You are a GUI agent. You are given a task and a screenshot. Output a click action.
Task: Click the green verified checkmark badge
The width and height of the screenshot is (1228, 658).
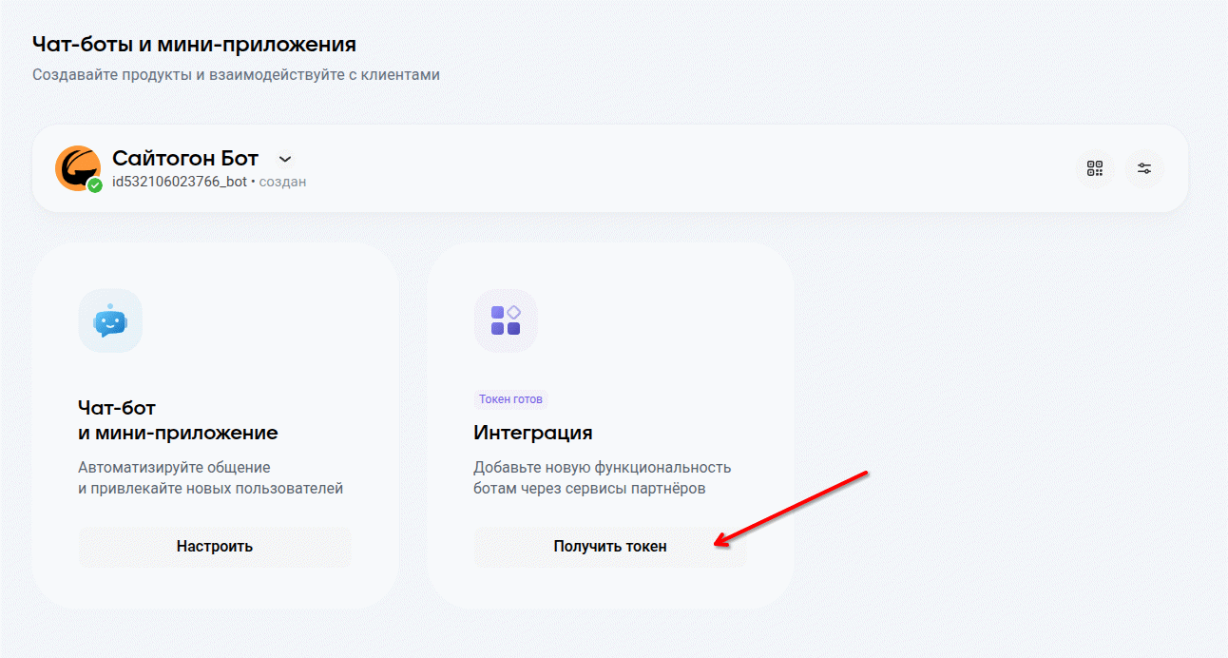(x=95, y=185)
